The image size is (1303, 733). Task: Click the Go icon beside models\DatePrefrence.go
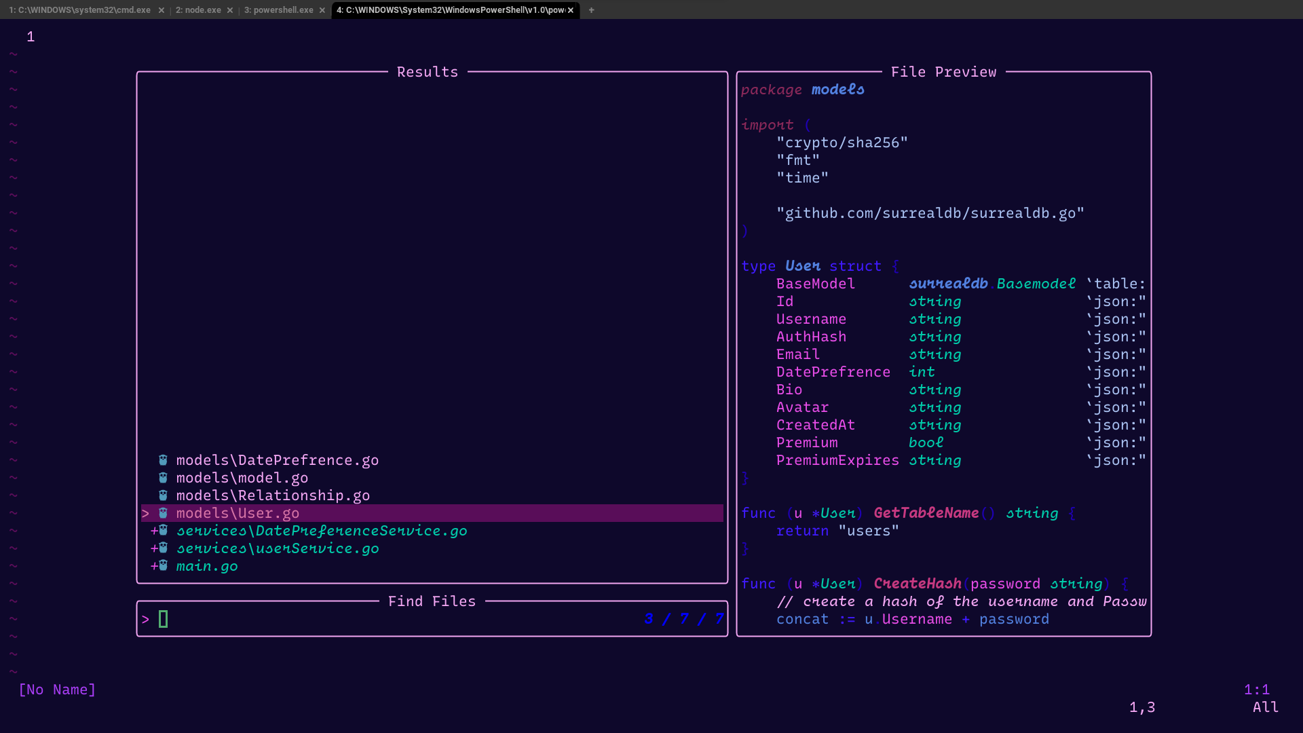[163, 460]
